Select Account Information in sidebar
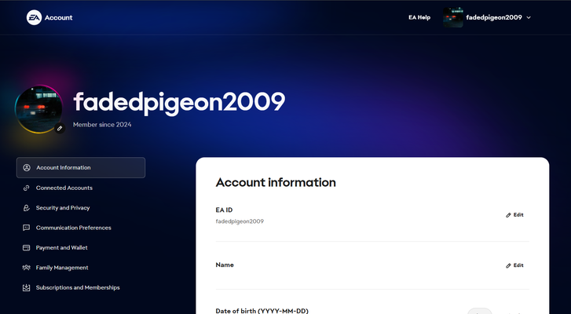Screen dimensions: 571x314 pos(81,168)
